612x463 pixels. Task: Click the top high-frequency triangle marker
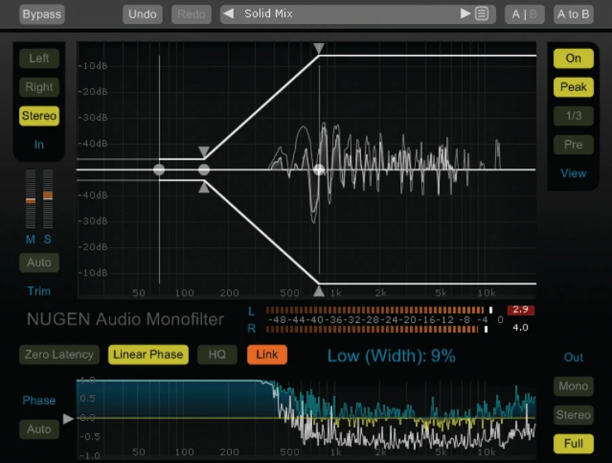click(319, 48)
